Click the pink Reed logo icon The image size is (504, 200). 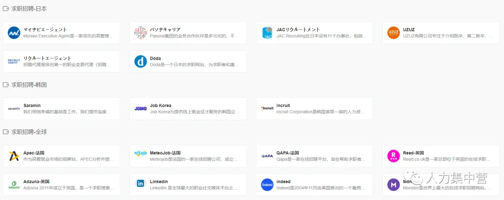pyautogui.click(x=393, y=156)
